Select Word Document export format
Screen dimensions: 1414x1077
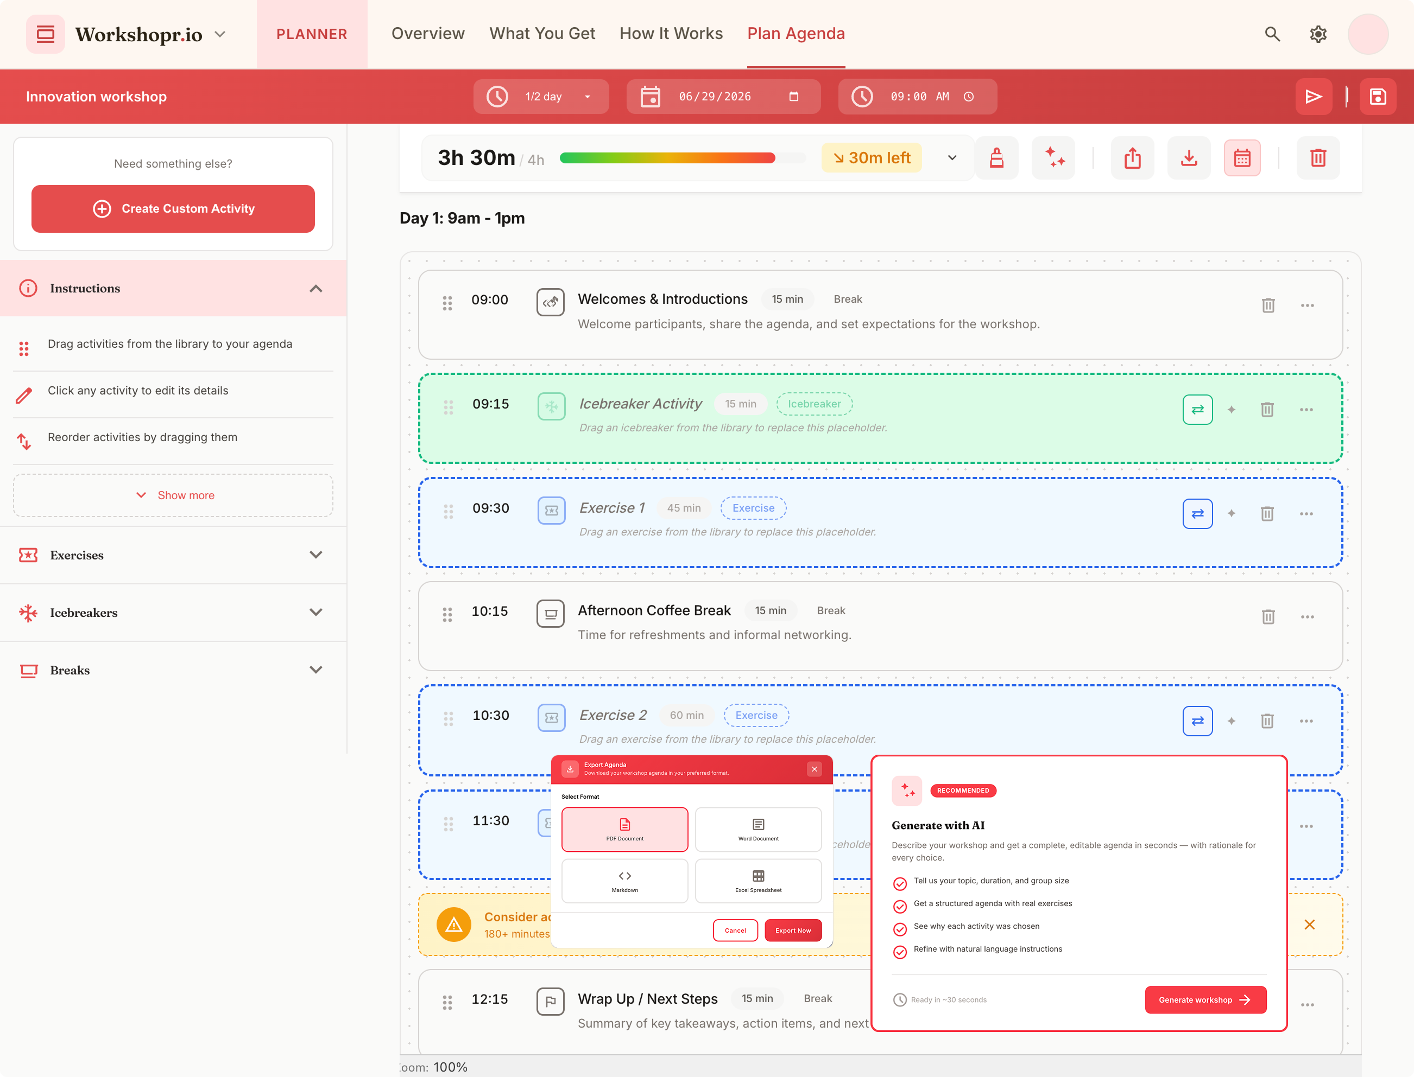coord(757,830)
